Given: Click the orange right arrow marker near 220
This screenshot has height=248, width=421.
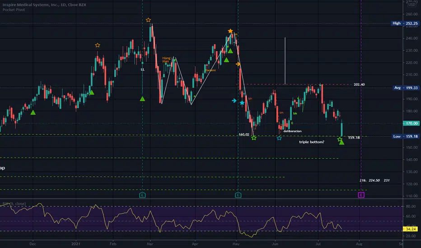Looking at the screenshot, I should 238,64.
